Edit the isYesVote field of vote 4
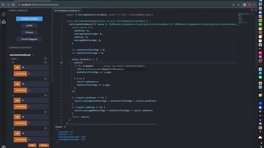 [x=38, y=140]
